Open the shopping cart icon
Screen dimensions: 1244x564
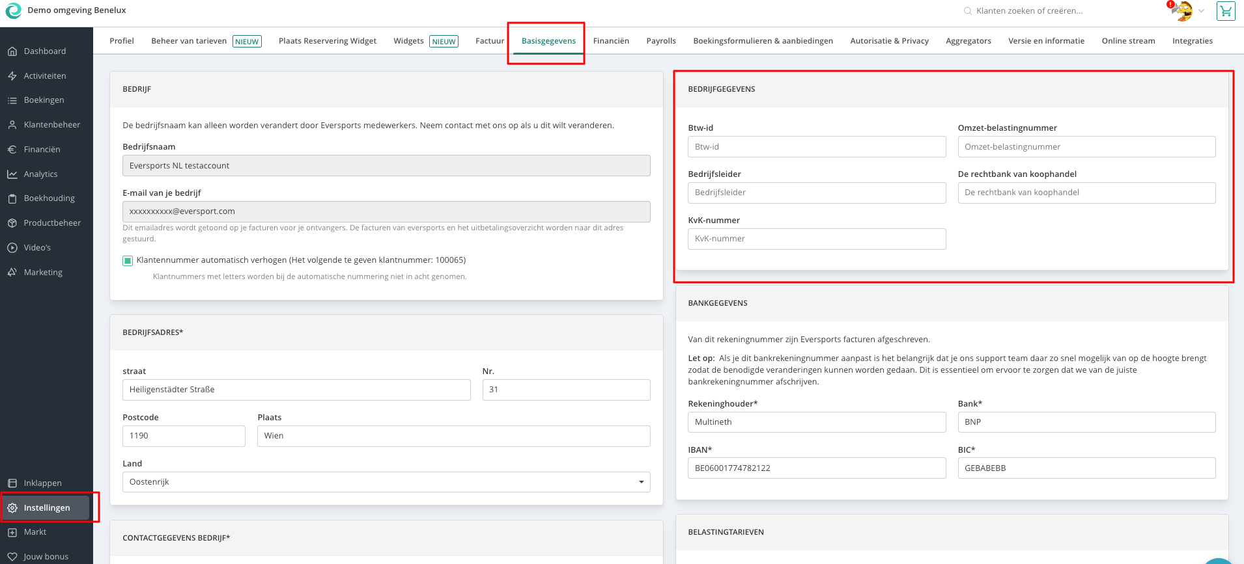1226,11
